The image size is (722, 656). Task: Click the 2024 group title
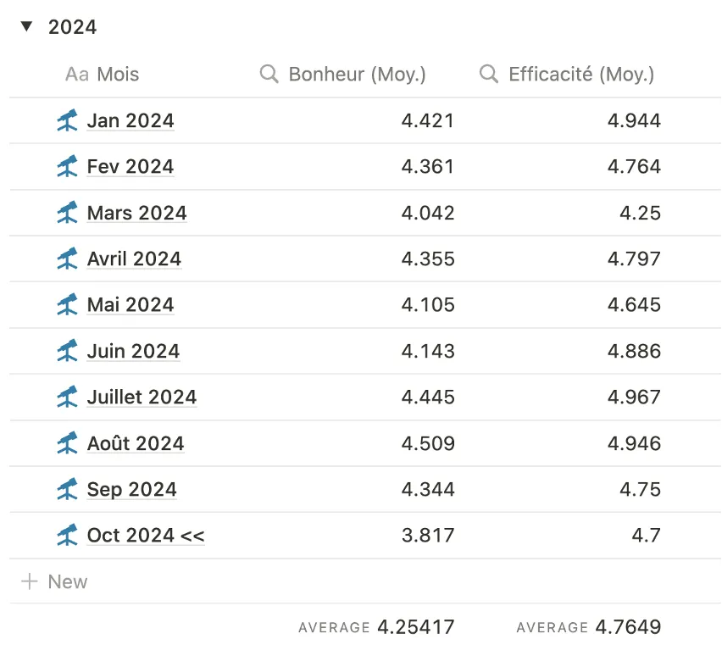click(x=72, y=27)
